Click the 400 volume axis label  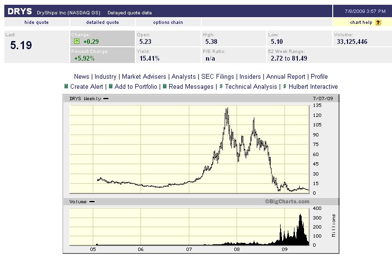[x=317, y=209]
